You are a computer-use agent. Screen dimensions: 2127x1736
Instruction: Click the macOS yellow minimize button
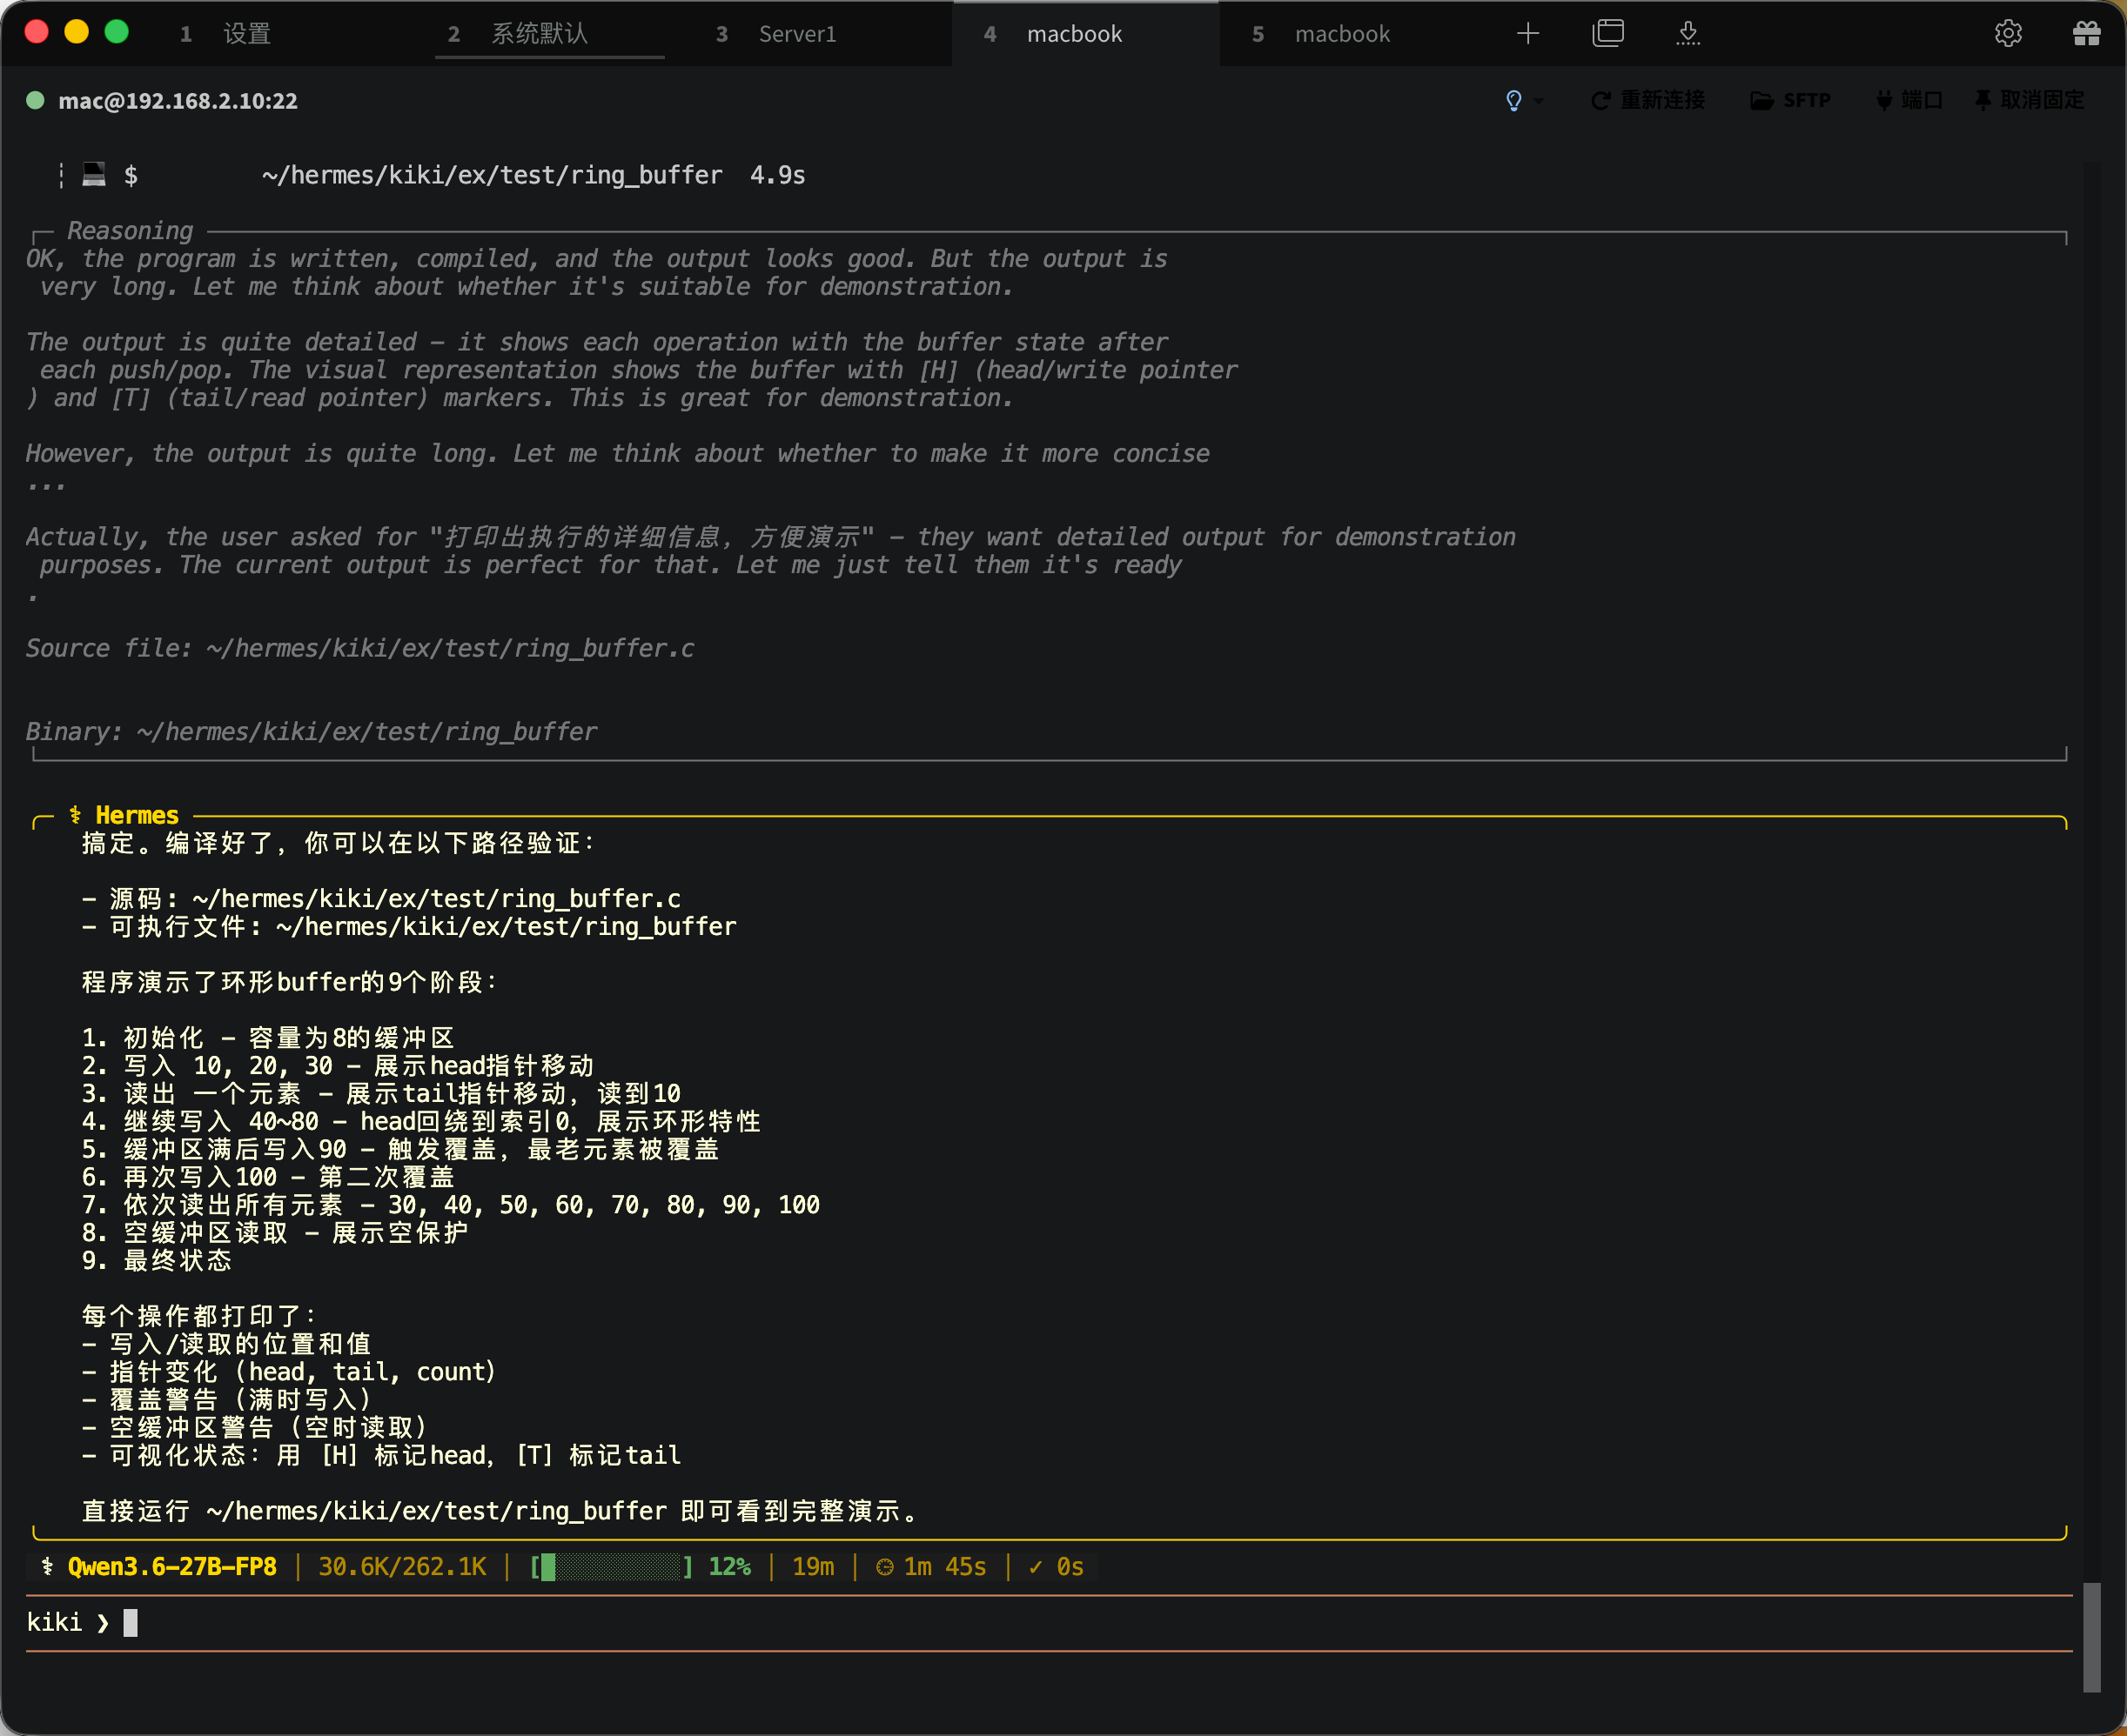(76, 31)
